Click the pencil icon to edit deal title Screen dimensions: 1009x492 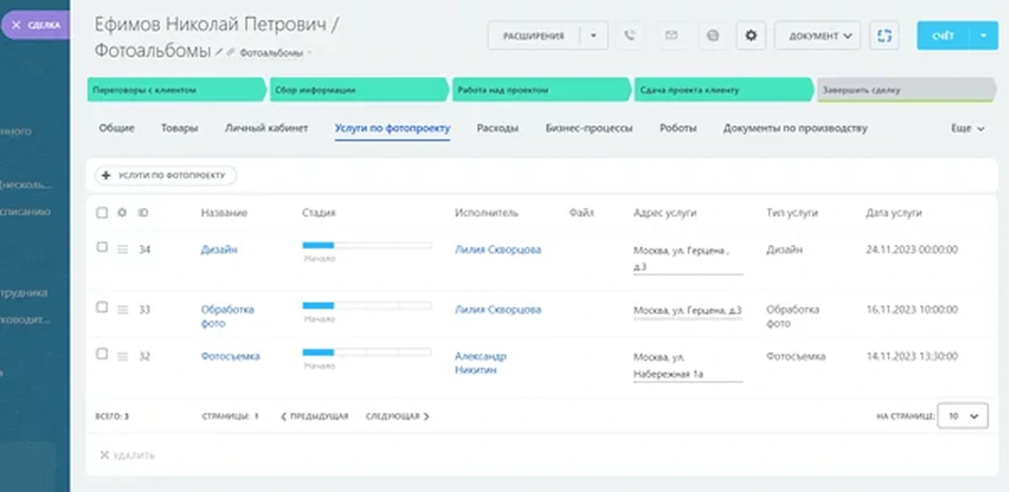click(x=219, y=53)
